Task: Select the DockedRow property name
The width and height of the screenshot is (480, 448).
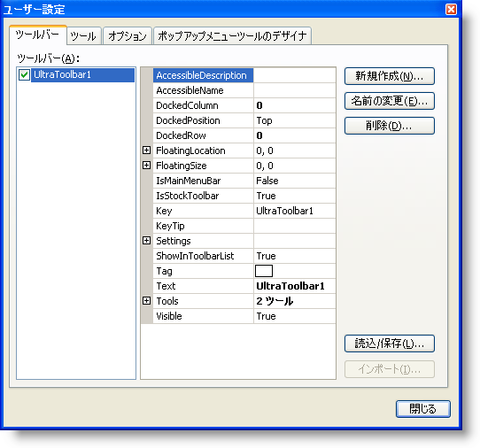Action: (203, 135)
